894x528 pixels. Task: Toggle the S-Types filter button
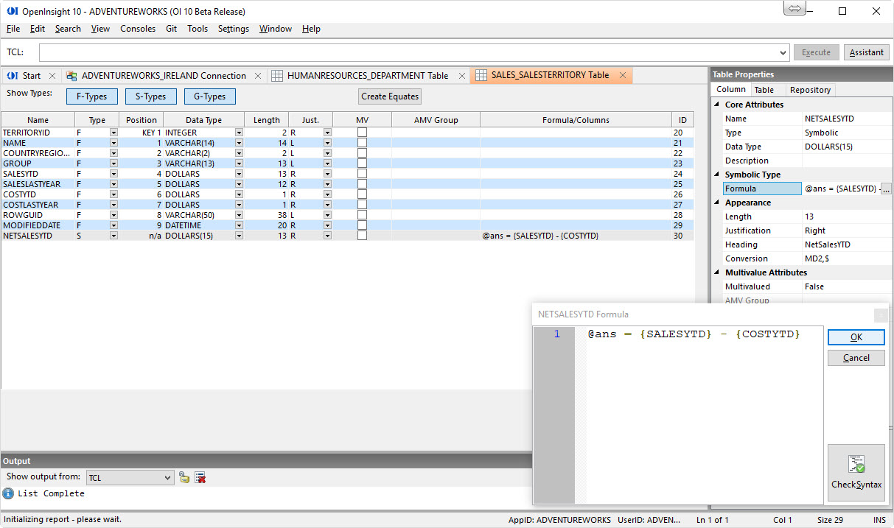(x=150, y=96)
